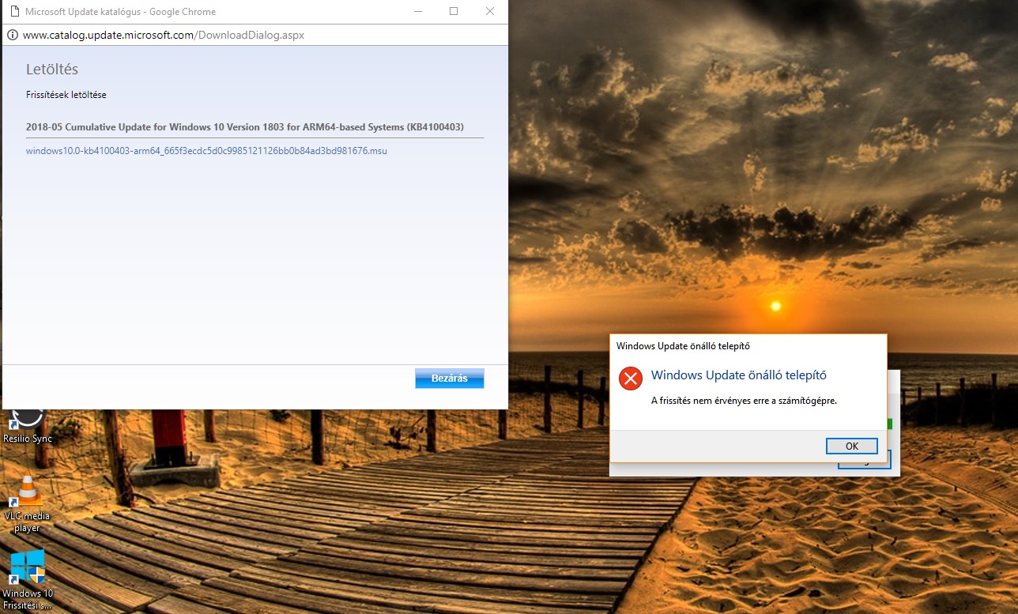
Task: Maximize the Chrome download window
Action: click(x=454, y=12)
